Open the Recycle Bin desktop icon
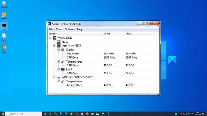The width and height of the screenshot is (207, 116). (4, 4)
